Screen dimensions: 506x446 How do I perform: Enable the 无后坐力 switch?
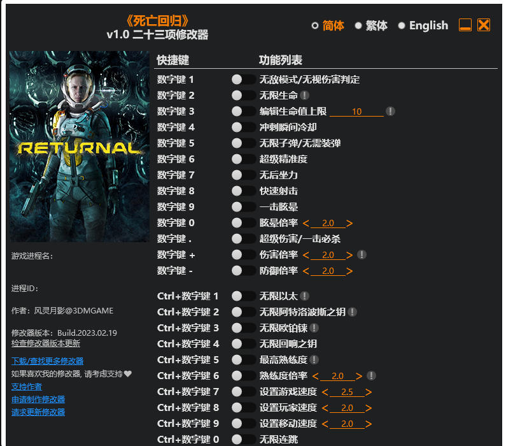243,175
